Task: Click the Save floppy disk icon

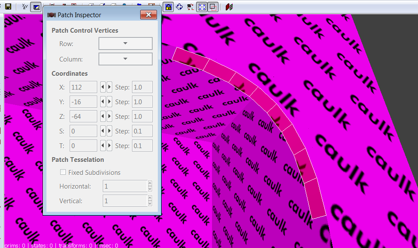Action: point(8,7)
